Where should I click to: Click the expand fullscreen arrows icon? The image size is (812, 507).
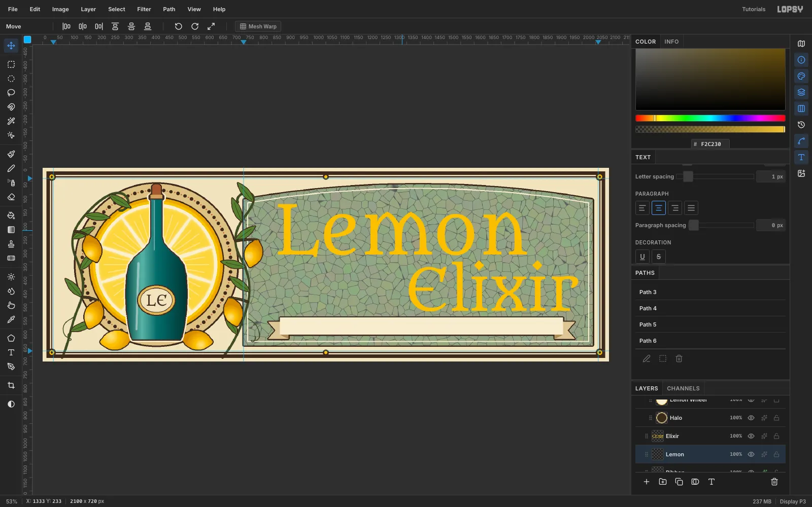211,26
